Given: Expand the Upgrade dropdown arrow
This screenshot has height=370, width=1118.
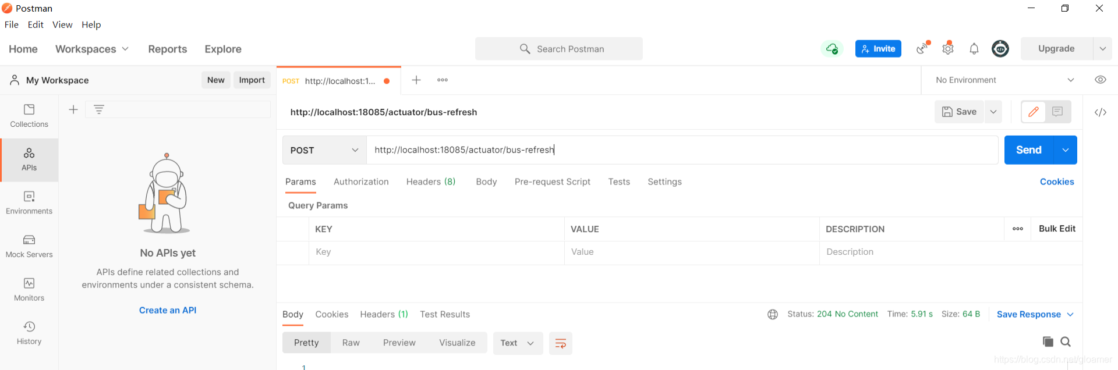Looking at the screenshot, I should 1103,49.
